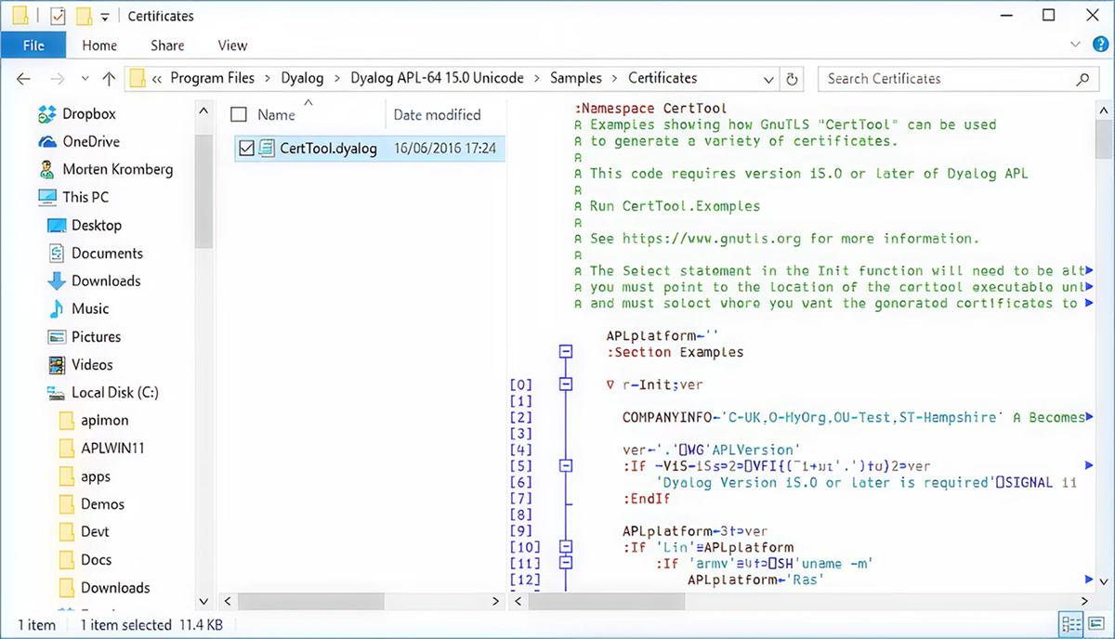Expand the recent locations dropdown arrow
Screen dimensions: 1115x639
pos(85,79)
